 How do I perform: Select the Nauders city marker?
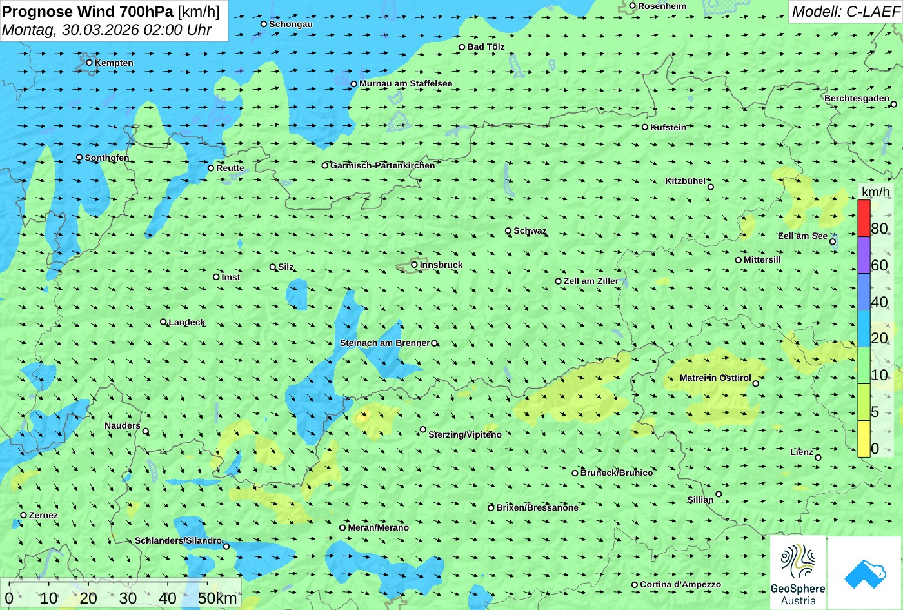pos(146,431)
